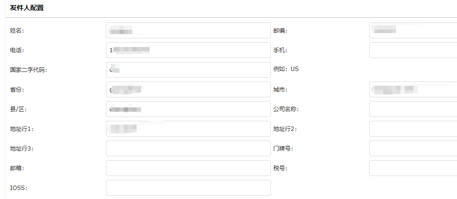Click the empty 公司名称 field
Viewport: 457px width, 199px height.
412,109
